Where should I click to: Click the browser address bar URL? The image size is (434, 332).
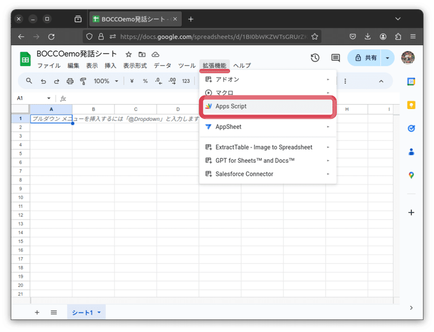pyautogui.click(x=213, y=36)
